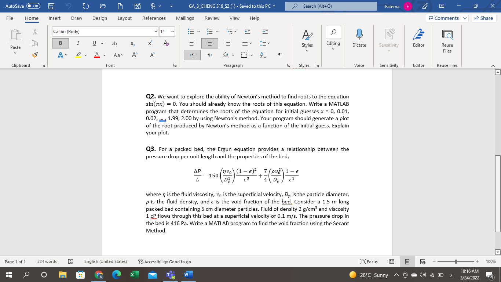This screenshot has height=282, width=501.
Task: Open the File menu
Action: point(10,18)
